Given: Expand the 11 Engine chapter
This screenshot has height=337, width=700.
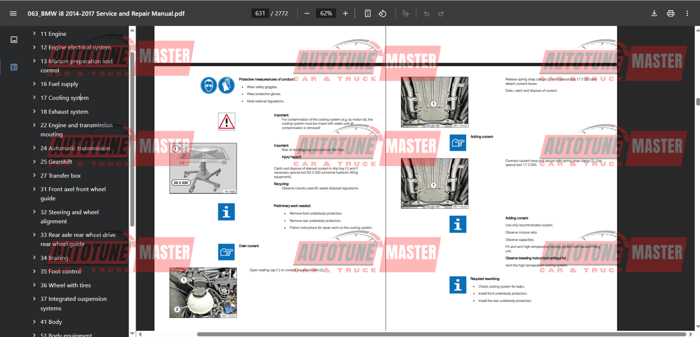Looking at the screenshot, I should click(34, 34).
